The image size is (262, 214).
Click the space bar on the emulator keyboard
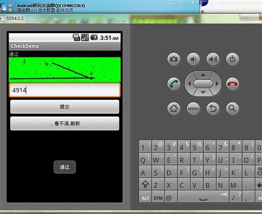tap(203, 197)
